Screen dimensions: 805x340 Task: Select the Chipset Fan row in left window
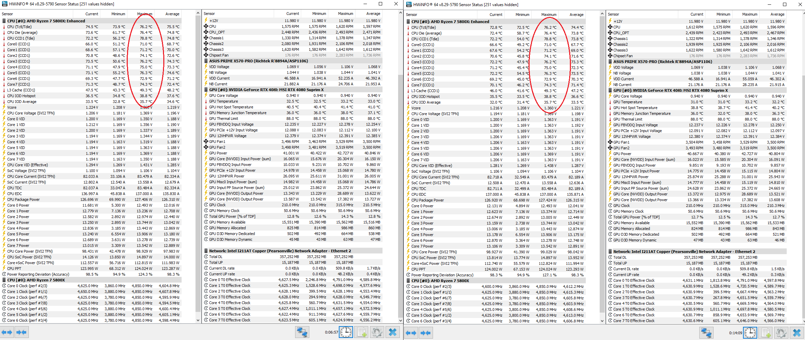click(292, 55)
